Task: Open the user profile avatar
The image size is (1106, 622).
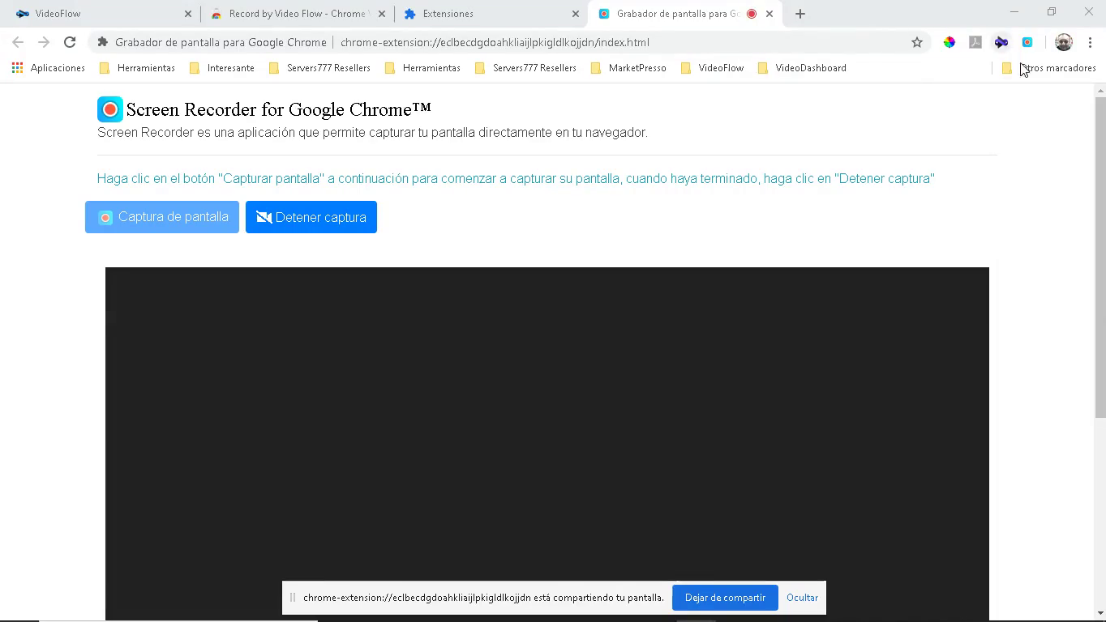Action: [x=1064, y=42]
